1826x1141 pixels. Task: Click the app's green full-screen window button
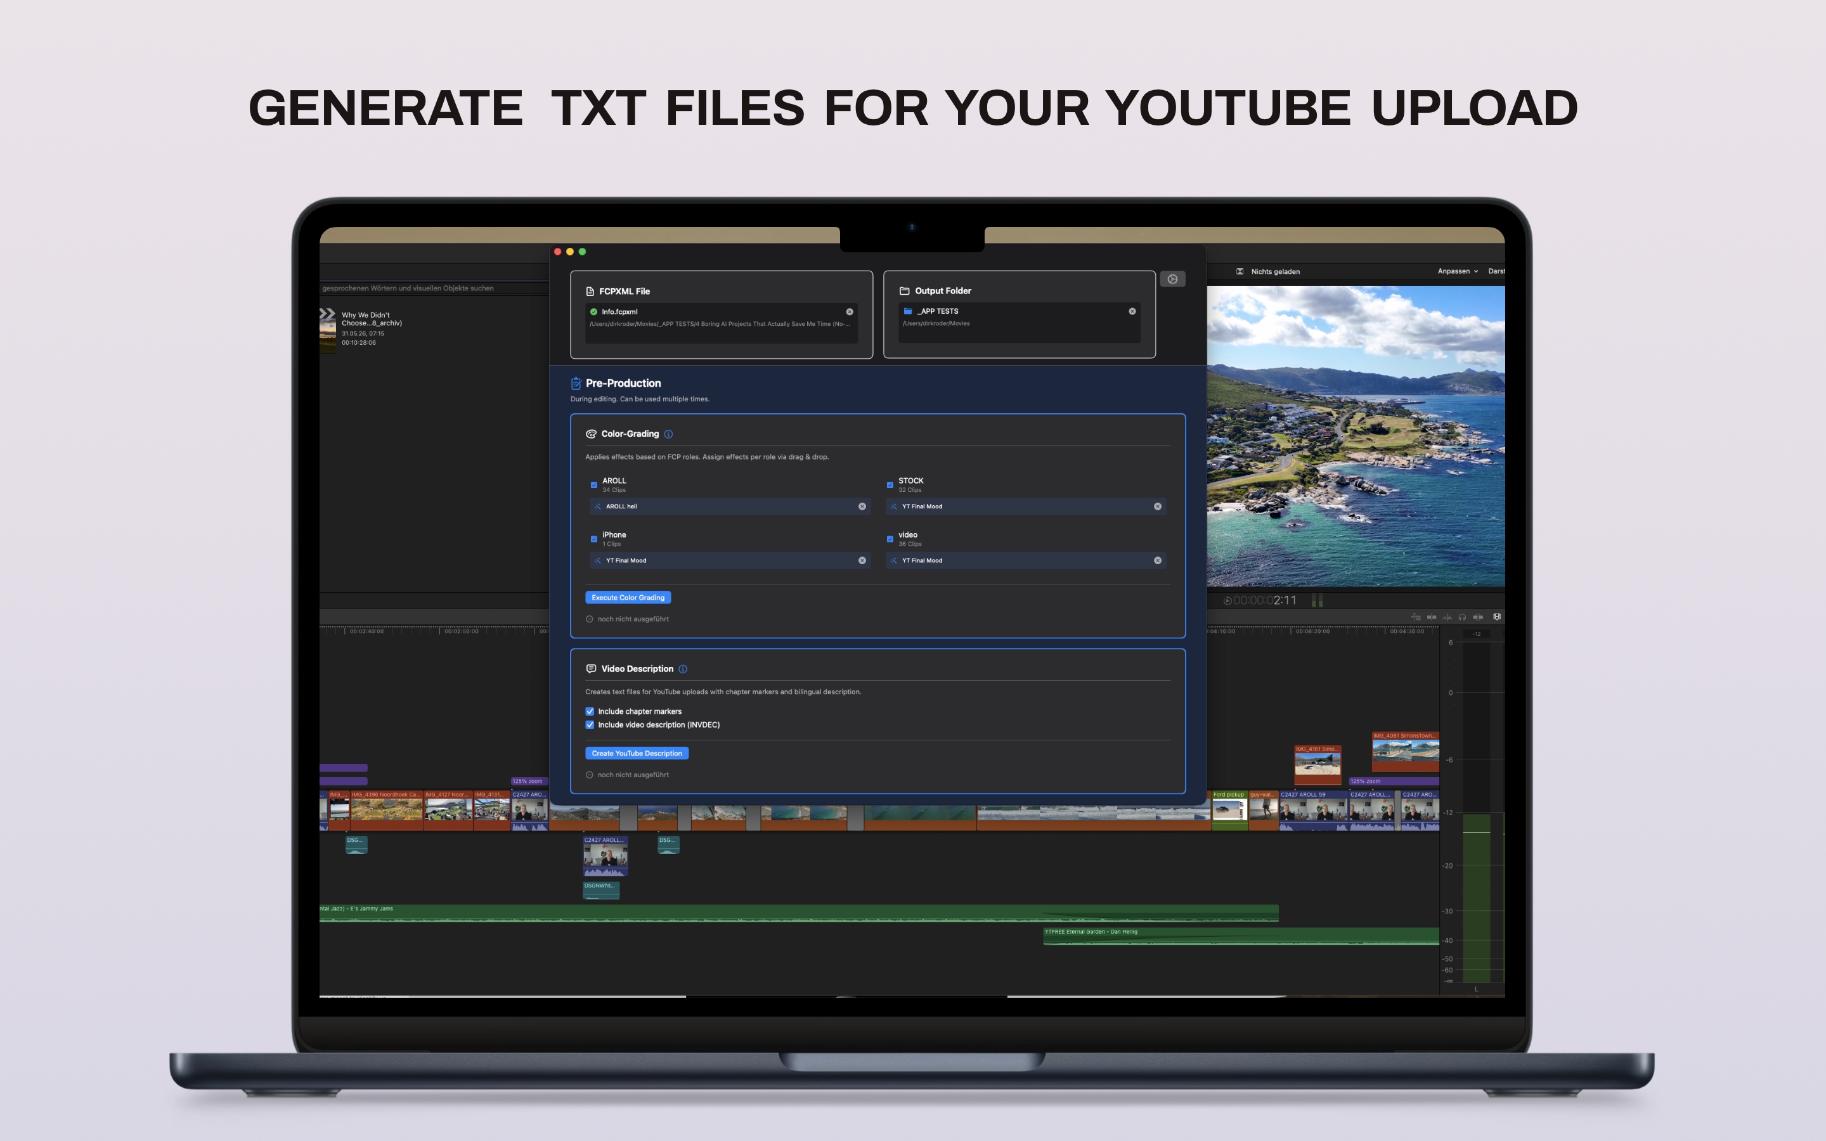pos(582,251)
